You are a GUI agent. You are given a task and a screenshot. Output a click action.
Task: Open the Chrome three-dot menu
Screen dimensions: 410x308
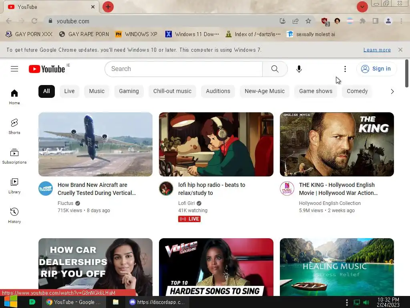[x=401, y=21]
